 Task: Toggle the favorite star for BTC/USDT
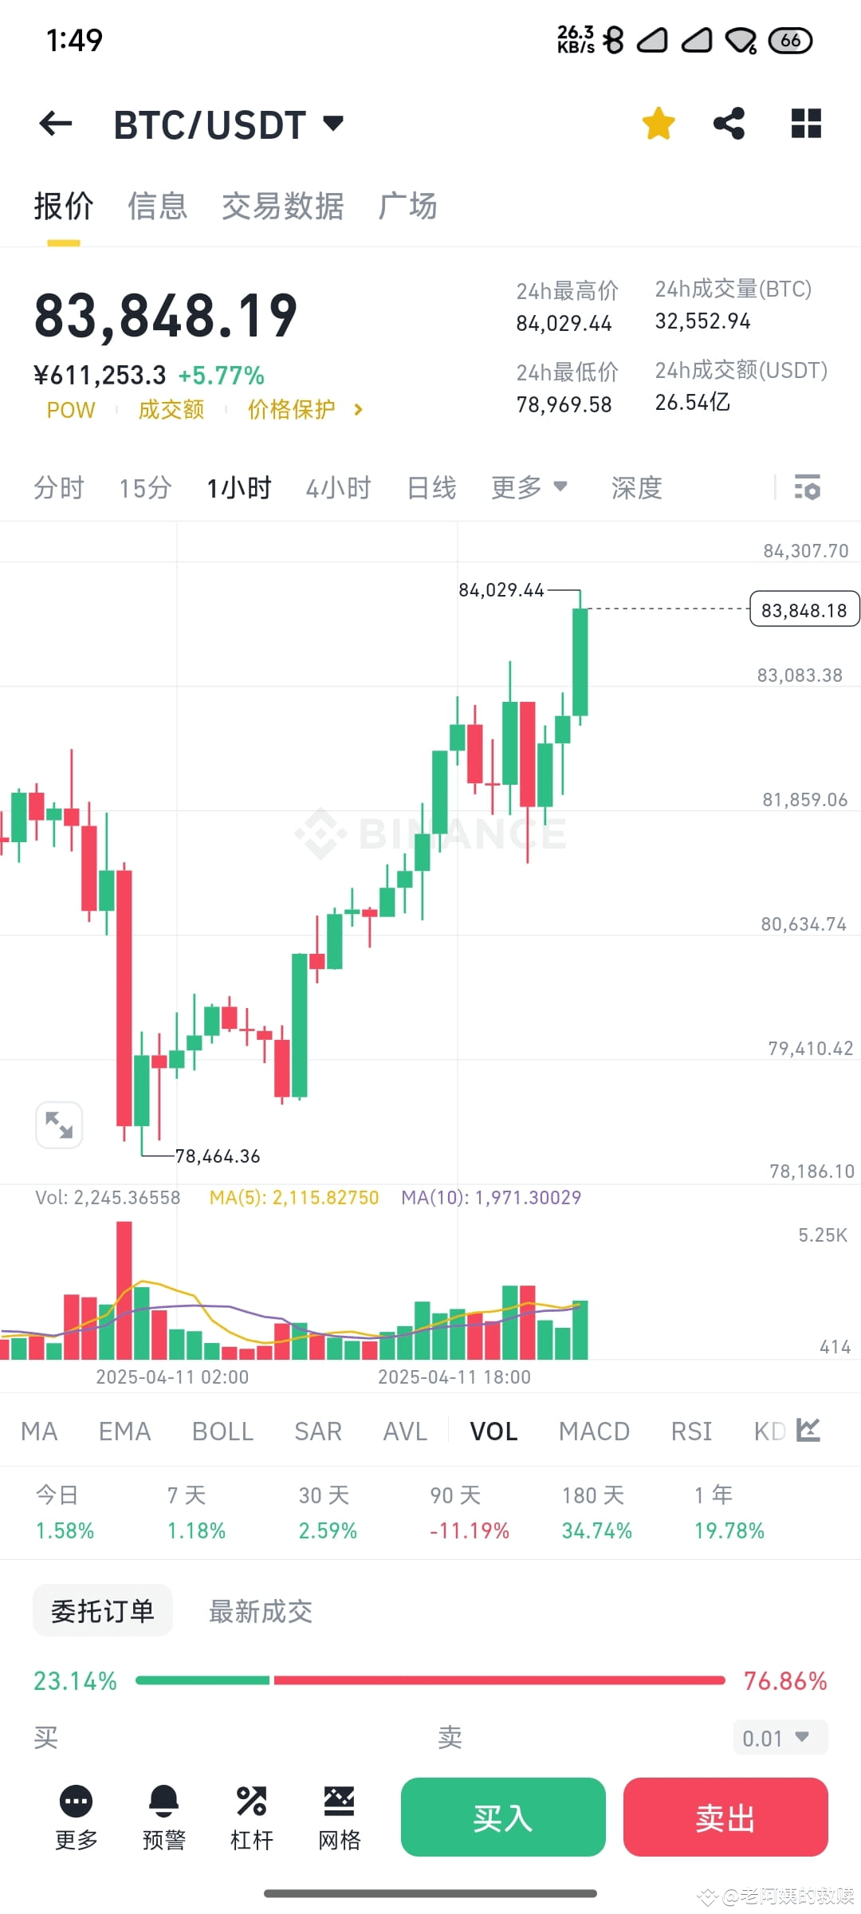coord(657,123)
